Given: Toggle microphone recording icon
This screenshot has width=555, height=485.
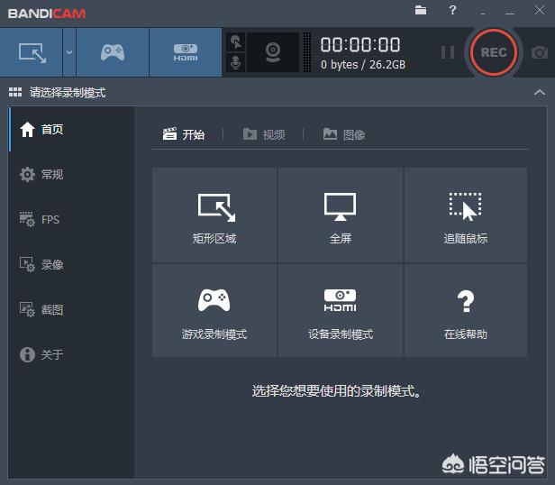Looking at the screenshot, I should click(236, 63).
